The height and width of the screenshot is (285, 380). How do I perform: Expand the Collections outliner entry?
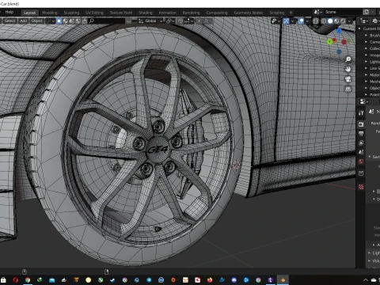pyautogui.click(x=366, y=48)
